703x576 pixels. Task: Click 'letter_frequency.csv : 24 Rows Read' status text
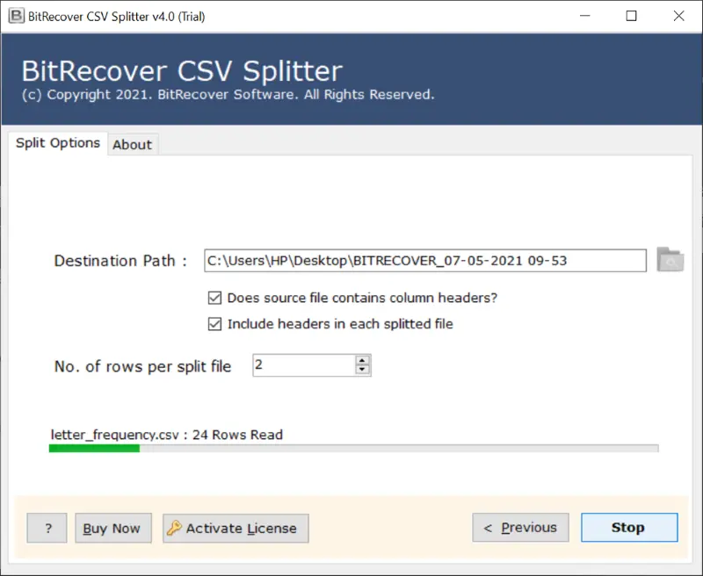pos(167,435)
